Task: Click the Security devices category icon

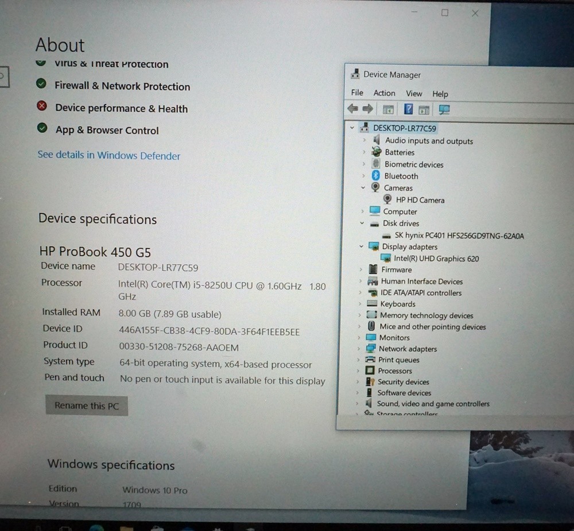Action: click(x=370, y=381)
